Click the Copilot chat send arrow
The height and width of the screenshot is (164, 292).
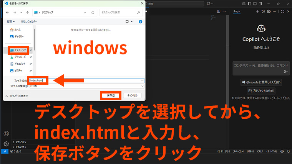(x=285, y=72)
